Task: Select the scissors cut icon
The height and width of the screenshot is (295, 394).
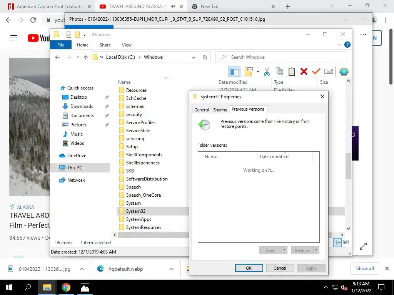Action: pyautogui.click(x=267, y=72)
